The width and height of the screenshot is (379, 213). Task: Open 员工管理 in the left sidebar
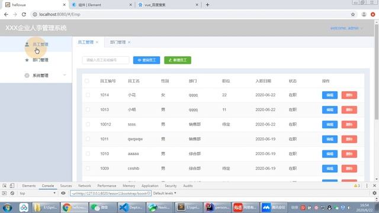pyautogui.click(x=36, y=44)
